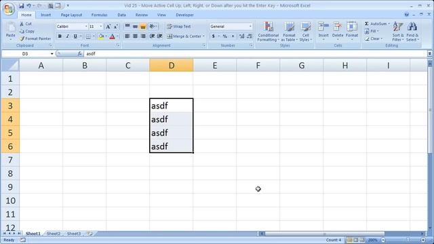Apply percent style
This screenshot has height=244, width=434.
point(225,36)
